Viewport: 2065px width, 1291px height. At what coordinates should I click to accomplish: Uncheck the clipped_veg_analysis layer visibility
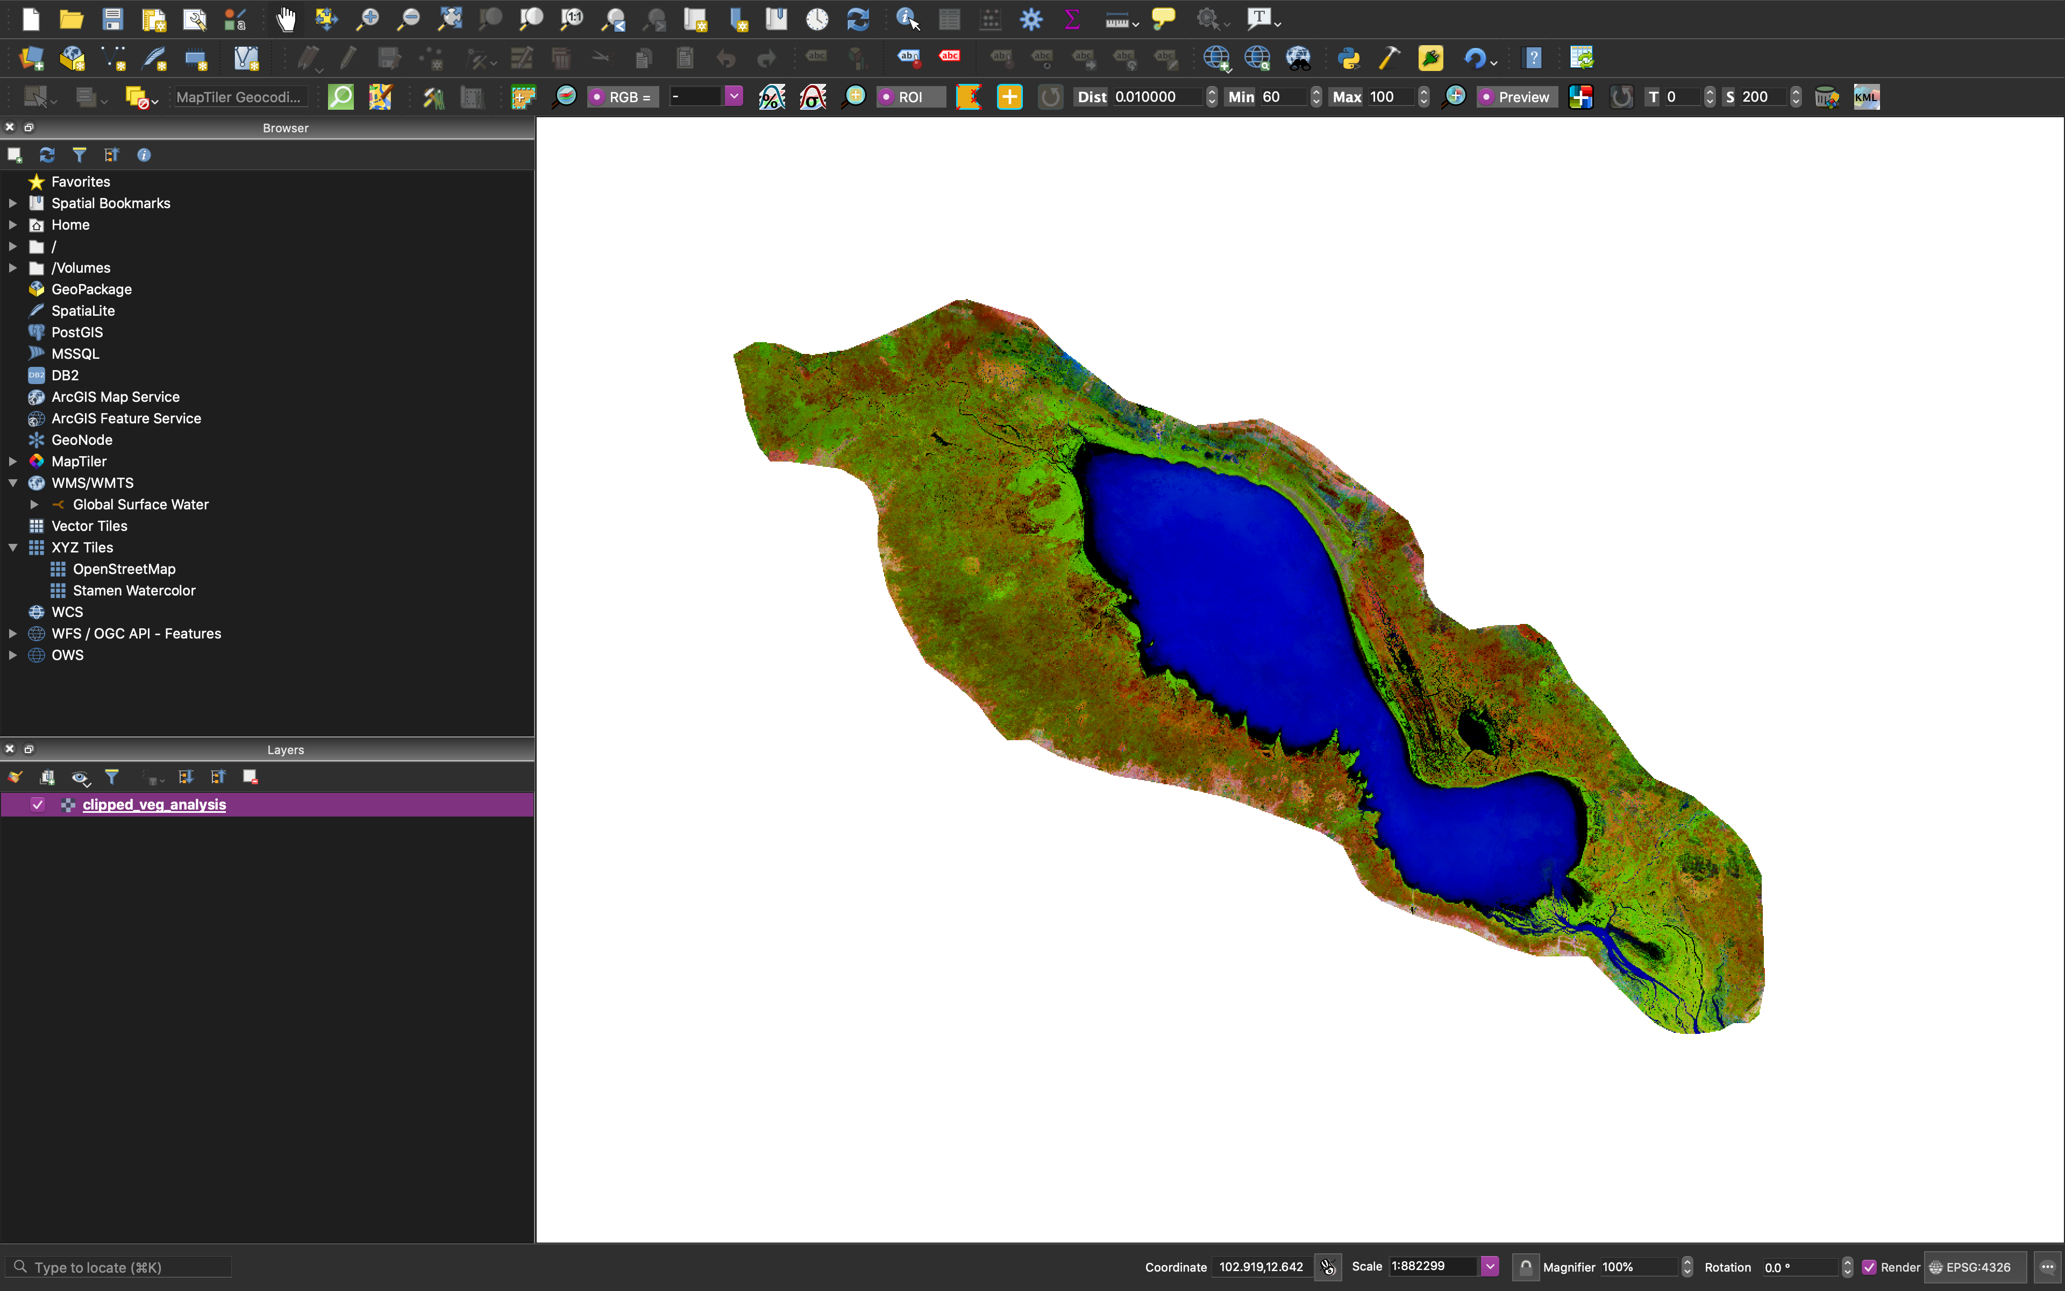38,804
